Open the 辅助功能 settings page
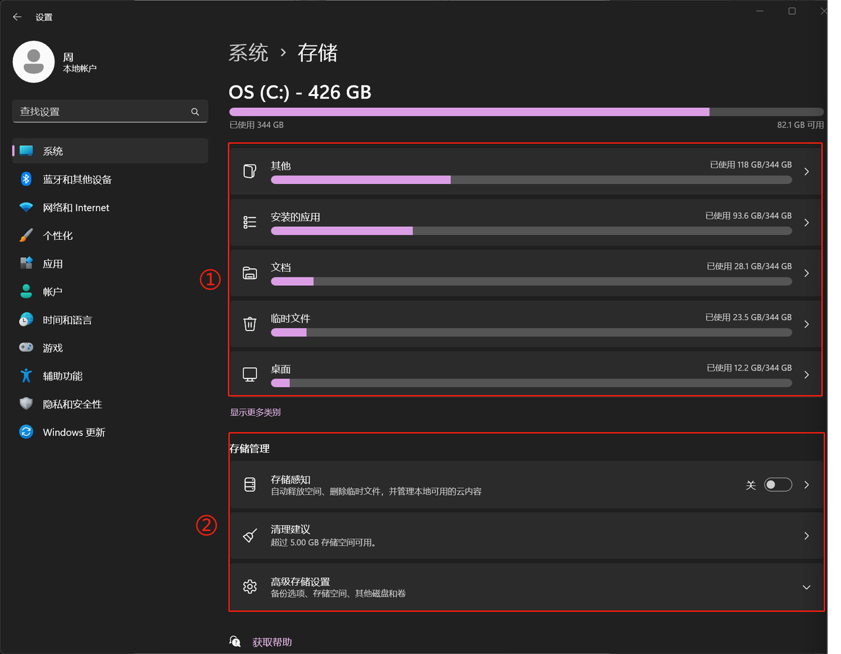Screen dimensions: 841x654 click(110, 376)
